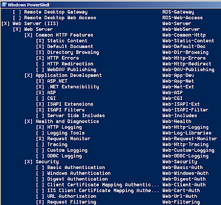
Task: Click the empty box next to CGI
Action: coord(40,98)
